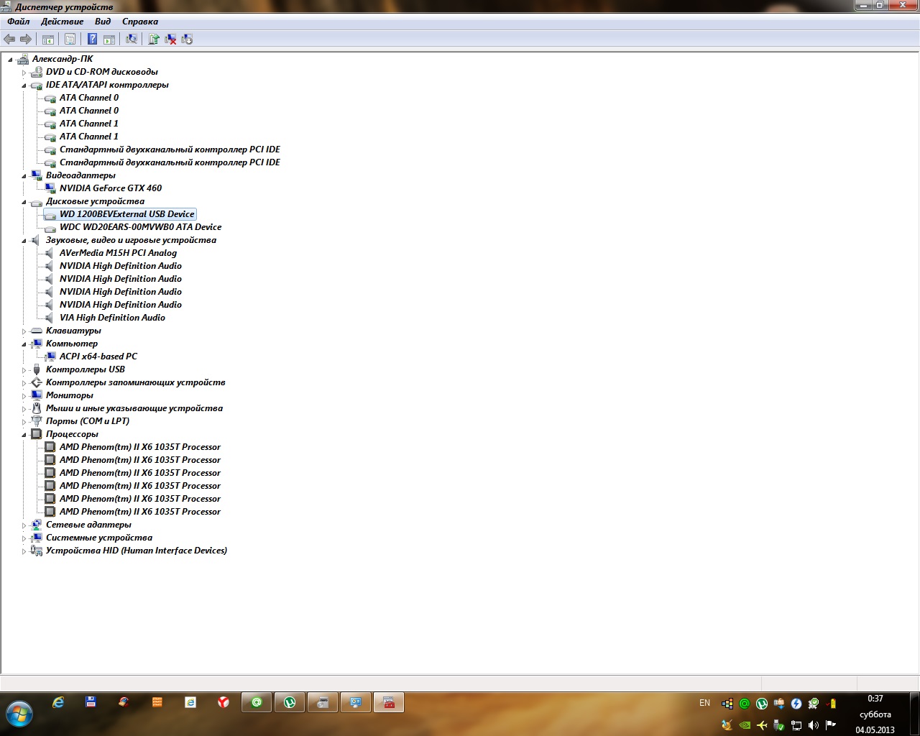Click the Мониторы category monitor icon
Image resolution: width=920 pixels, height=736 pixels.
tap(37, 395)
